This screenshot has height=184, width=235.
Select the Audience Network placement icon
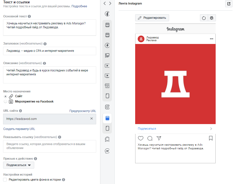point(107,139)
